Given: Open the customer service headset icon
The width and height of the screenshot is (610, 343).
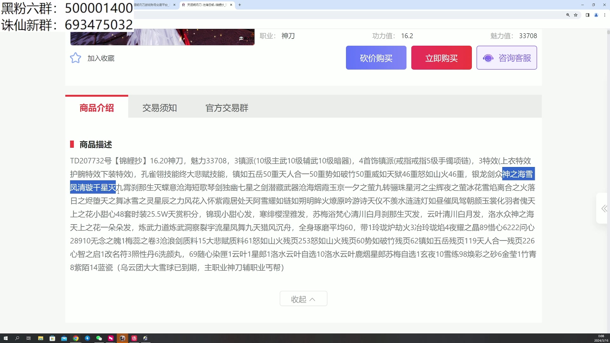Looking at the screenshot, I should point(488,58).
